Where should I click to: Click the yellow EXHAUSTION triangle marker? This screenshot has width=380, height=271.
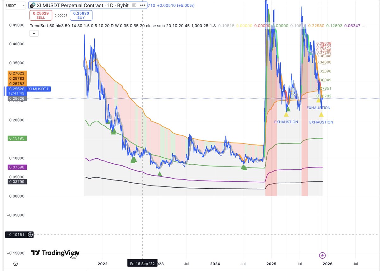[286, 115]
